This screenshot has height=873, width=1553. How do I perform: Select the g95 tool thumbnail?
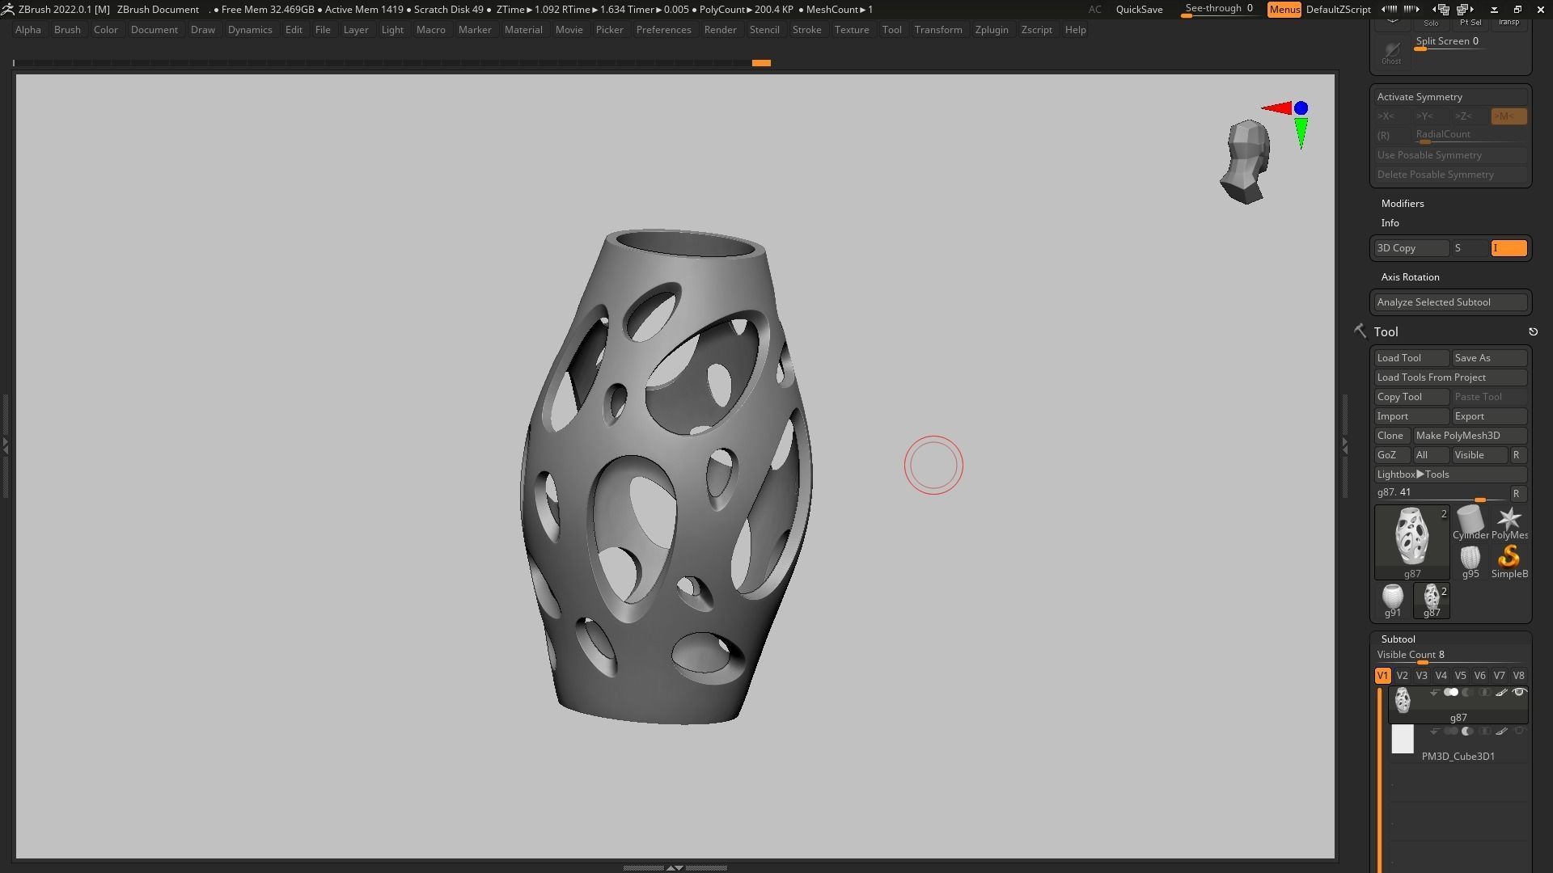tap(1470, 562)
